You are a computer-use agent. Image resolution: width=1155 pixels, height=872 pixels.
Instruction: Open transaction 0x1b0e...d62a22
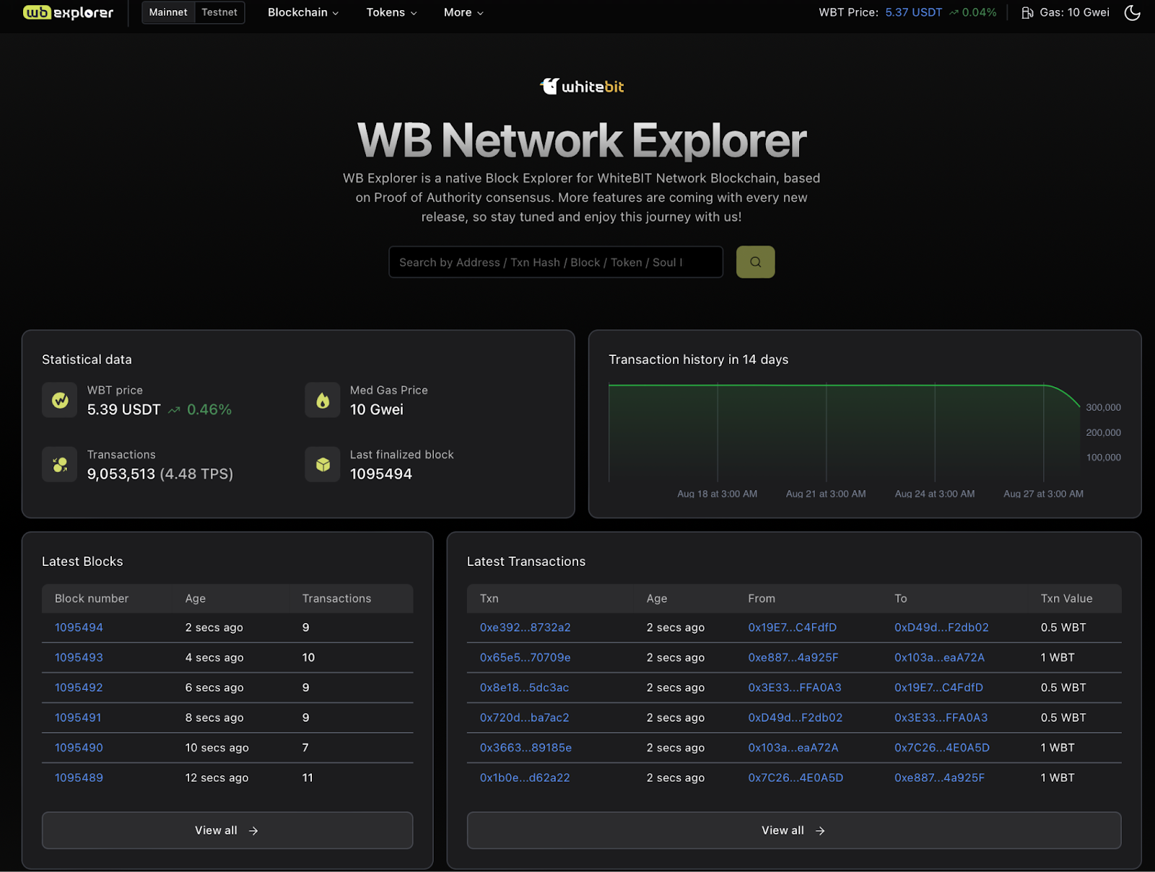(525, 777)
